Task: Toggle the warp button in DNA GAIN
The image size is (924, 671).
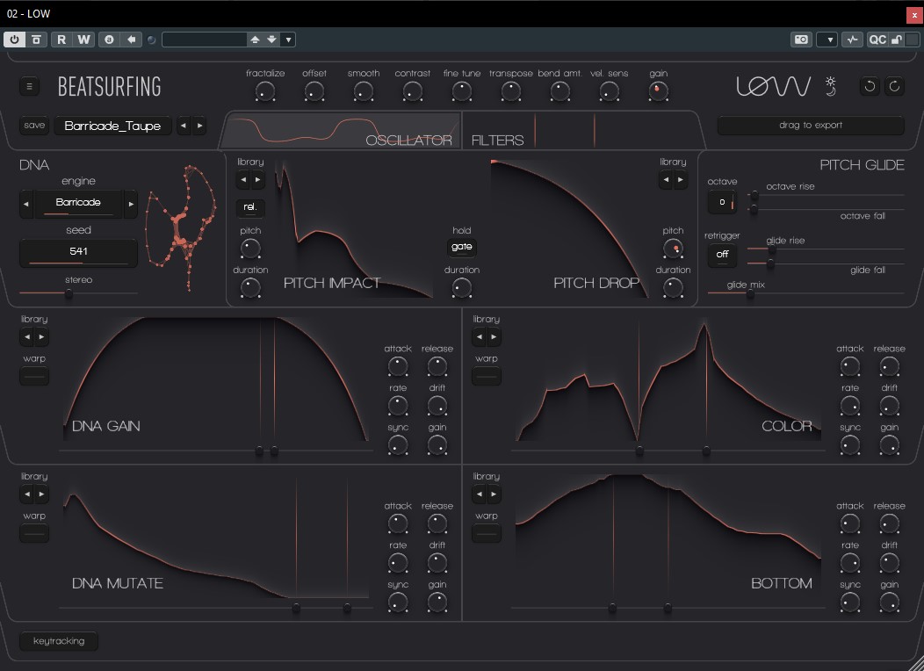Action: [x=34, y=376]
